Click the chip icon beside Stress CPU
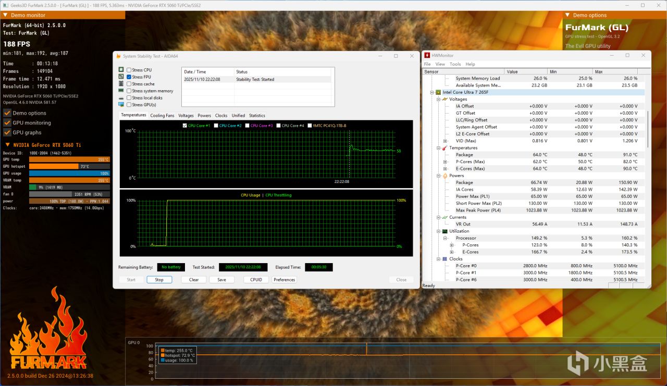Viewport: 667px width, 386px height. pos(121,70)
